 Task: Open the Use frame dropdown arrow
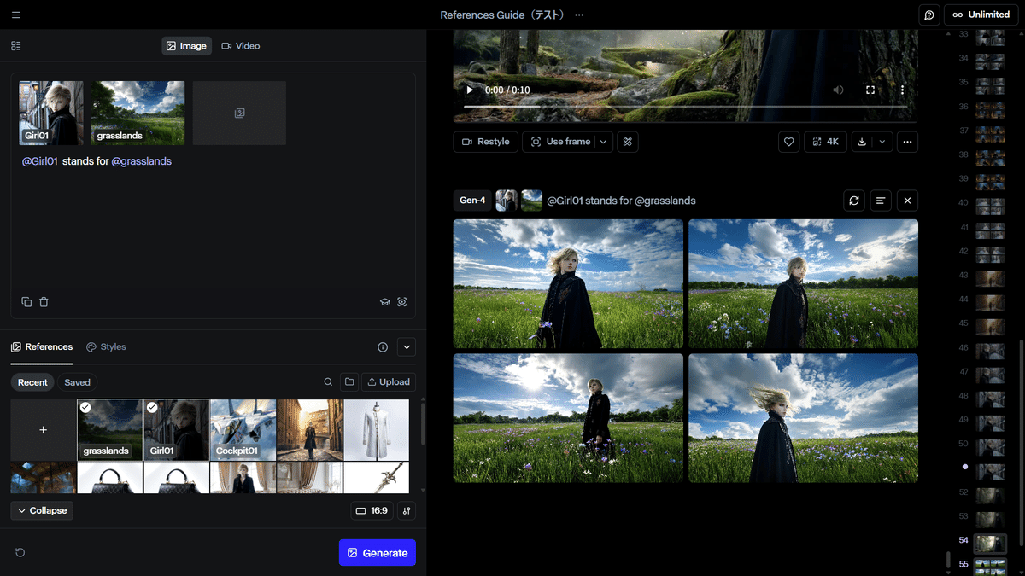pyautogui.click(x=604, y=142)
